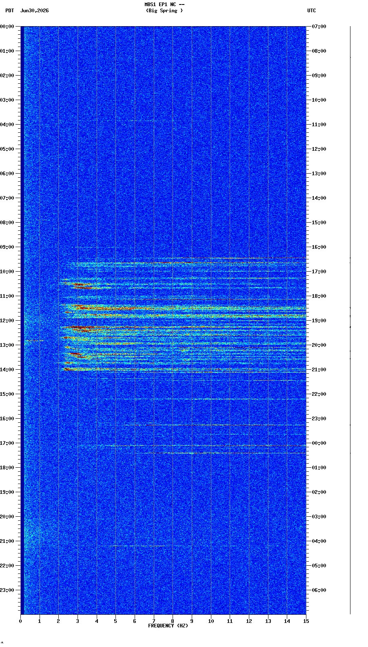The image size is (368, 647).
Task: Click the 12:00 PDT time label
Action: click(7, 321)
